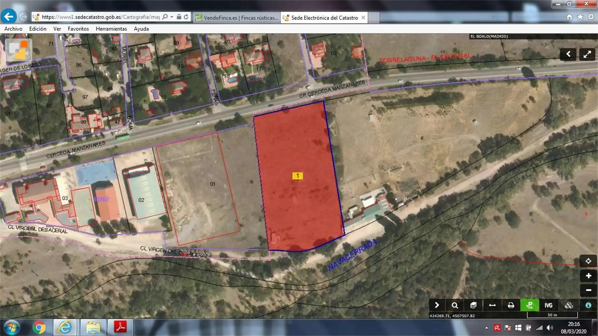Screen dimensions: 598x336
Task: Click the TORRELAGUNA - EL ESCORIAL red label
Action: click(x=425, y=58)
